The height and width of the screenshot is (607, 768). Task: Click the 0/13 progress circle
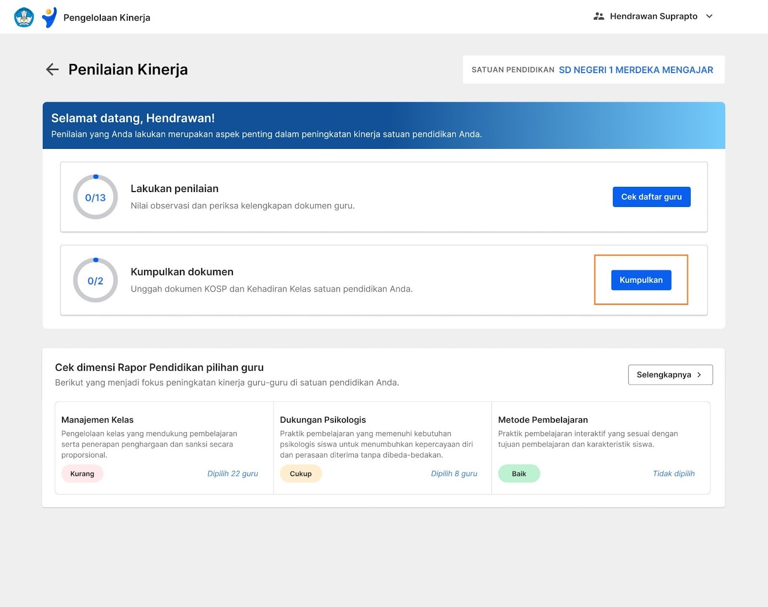tap(95, 197)
